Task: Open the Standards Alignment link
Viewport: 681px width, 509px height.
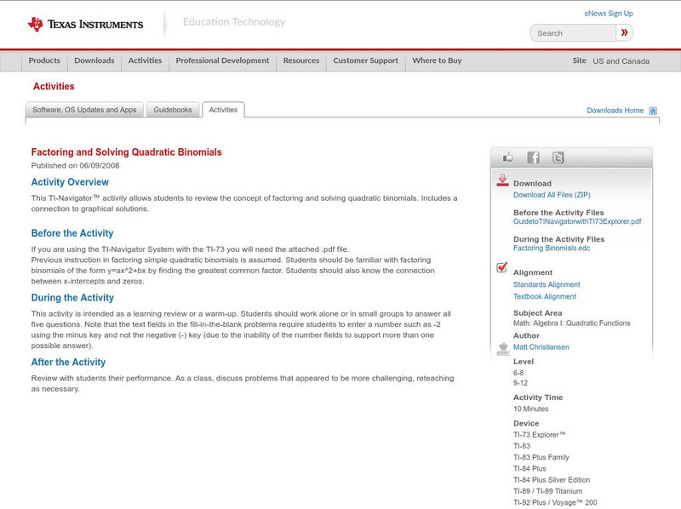Action: (547, 284)
